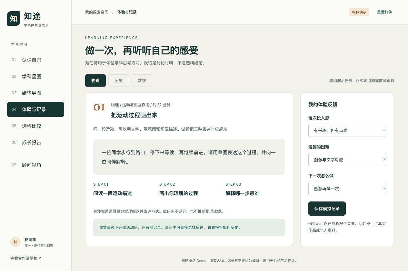408x271 pixels.
Task: Click the 模拟演示 badge
Action: pyautogui.click(x=359, y=12)
